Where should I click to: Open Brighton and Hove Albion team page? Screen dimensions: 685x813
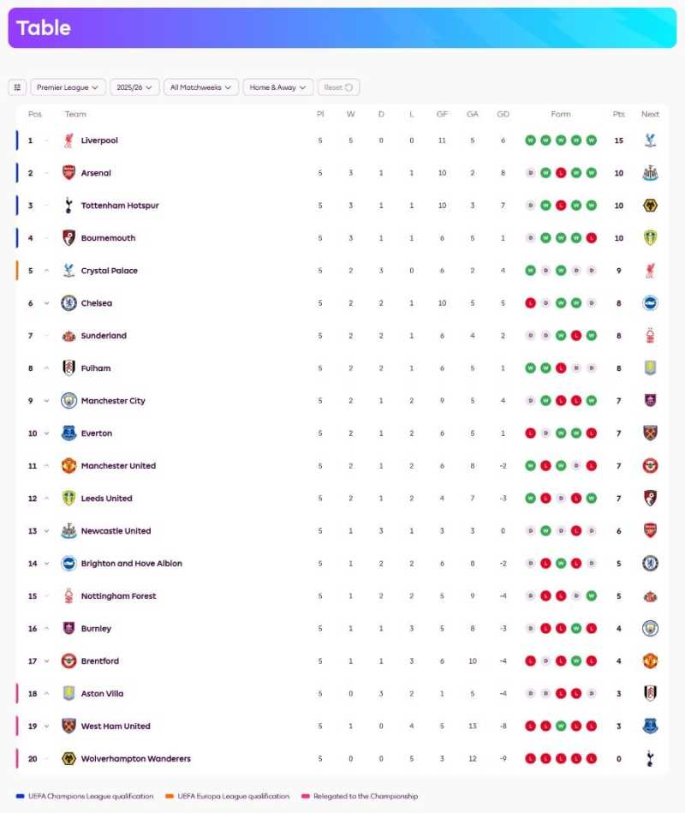click(130, 563)
